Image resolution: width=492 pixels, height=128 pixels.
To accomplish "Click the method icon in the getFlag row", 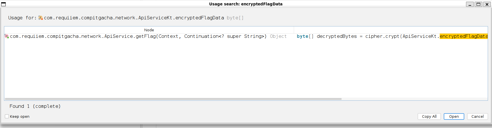I will [x=7, y=36].
